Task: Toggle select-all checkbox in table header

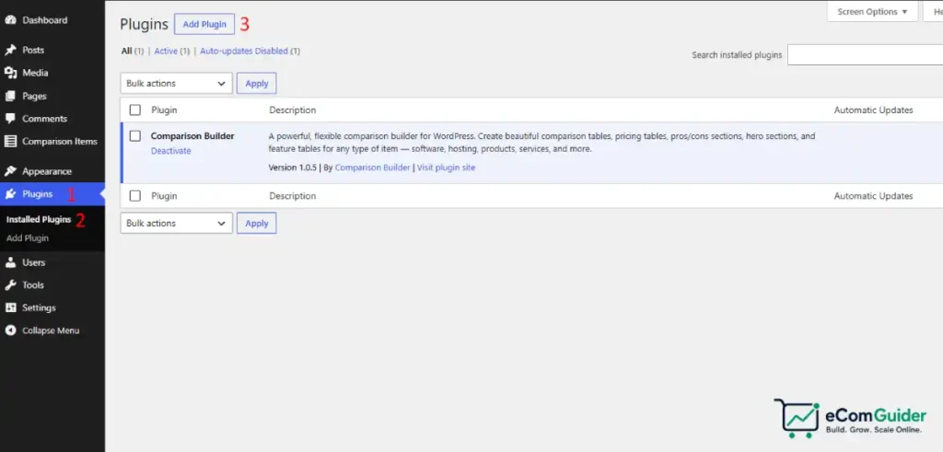Action: pyautogui.click(x=135, y=110)
